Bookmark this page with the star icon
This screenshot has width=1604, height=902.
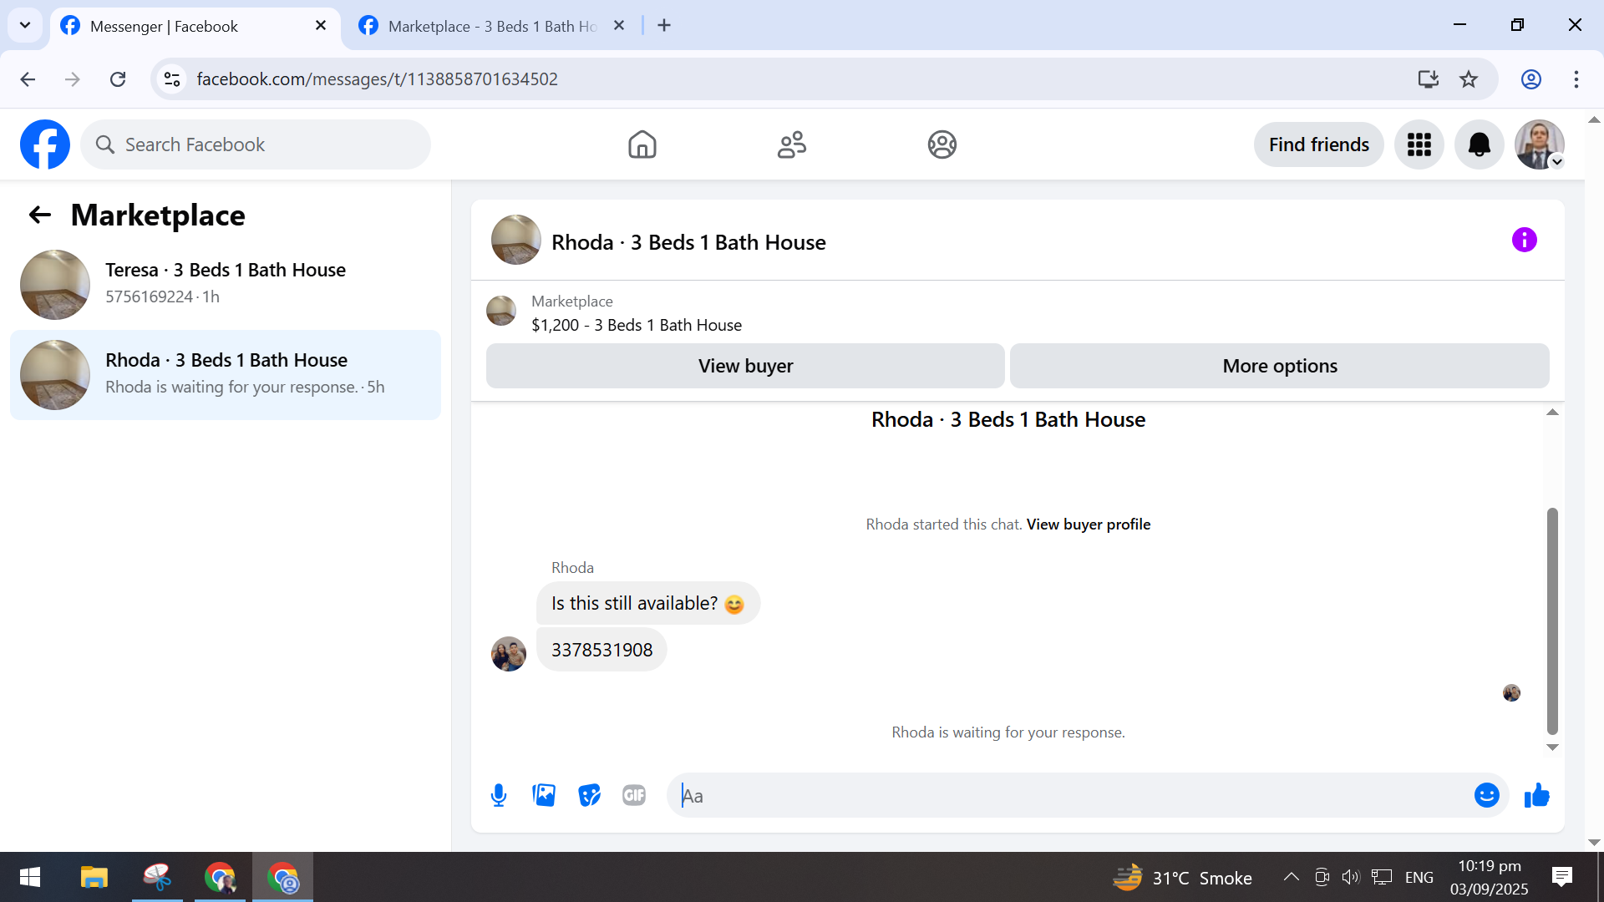[x=1469, y=79]
